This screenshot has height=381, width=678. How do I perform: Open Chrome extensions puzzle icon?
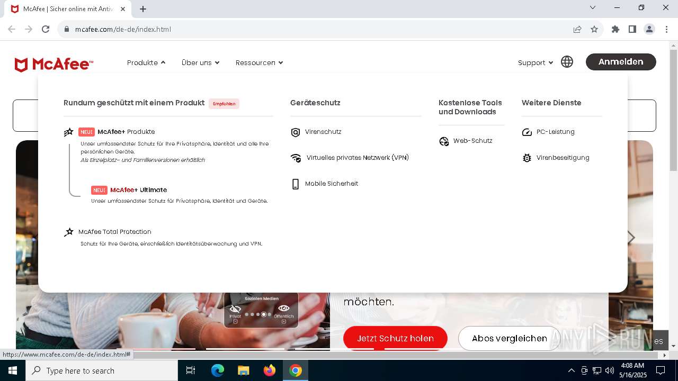615,29
